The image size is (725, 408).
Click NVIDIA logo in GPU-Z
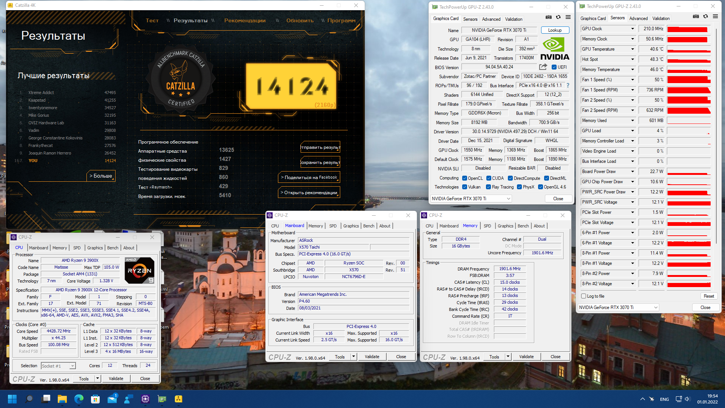tap(555, 49)
